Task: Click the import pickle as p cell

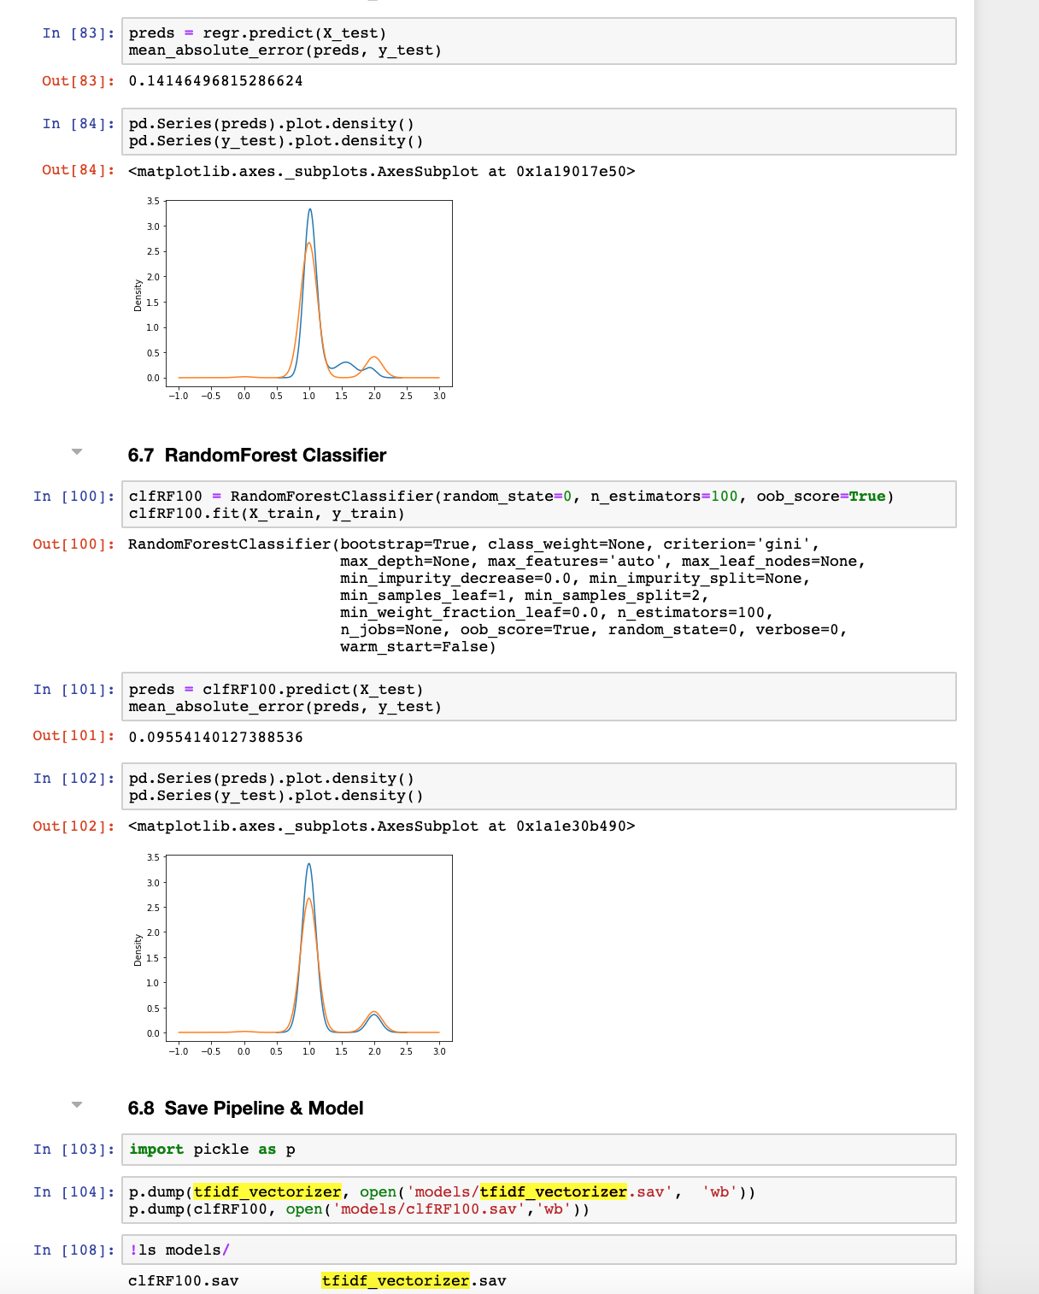Action: tap(539, 1150)
